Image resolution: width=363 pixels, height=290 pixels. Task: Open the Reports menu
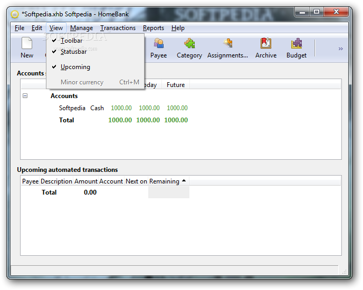tap(153, 28)
